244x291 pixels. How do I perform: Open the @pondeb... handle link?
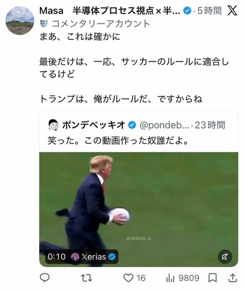164,125
